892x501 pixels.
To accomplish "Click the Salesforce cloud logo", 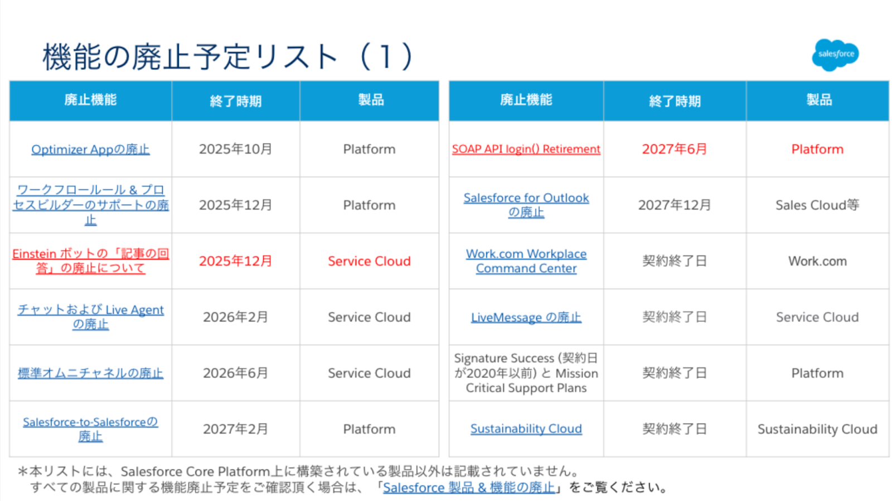I will tap(835, 54).
